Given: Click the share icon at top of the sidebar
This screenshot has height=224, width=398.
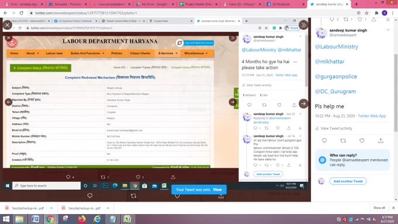Looking at the screenshot, I should point(373,19).
